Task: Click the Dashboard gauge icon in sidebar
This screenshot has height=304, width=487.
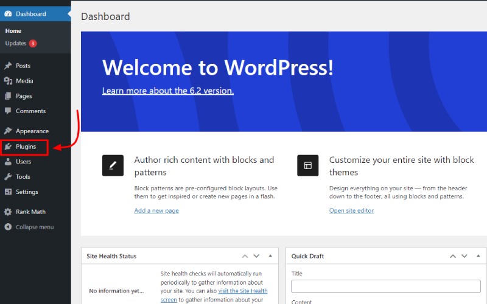Action: [x=8, y=14]
